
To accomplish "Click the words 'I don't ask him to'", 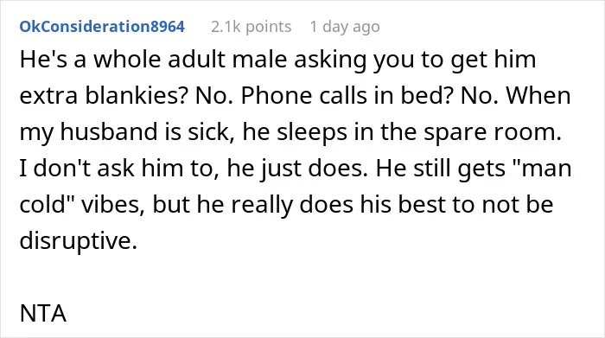I will pos(114,168).
